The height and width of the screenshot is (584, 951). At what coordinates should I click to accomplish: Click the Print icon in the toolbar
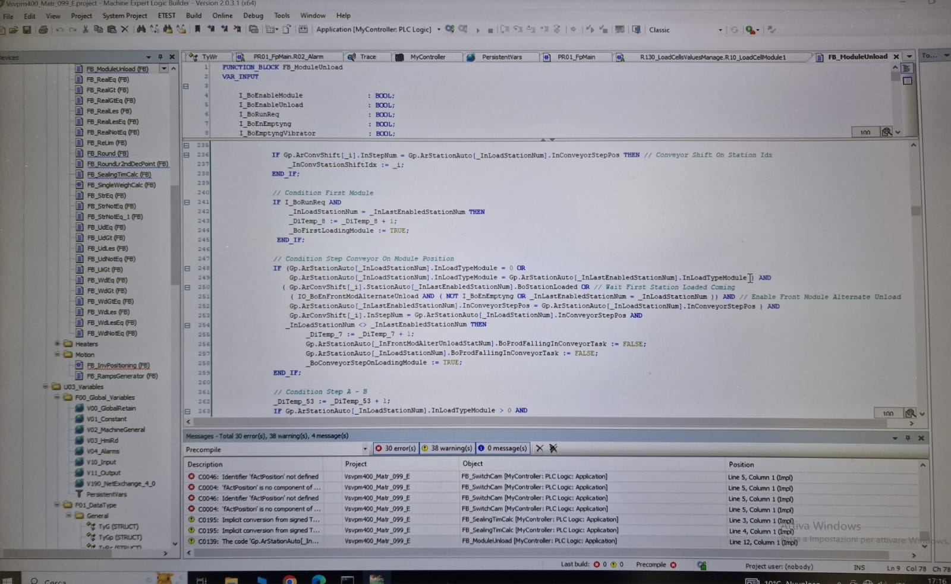click(43, 30)
